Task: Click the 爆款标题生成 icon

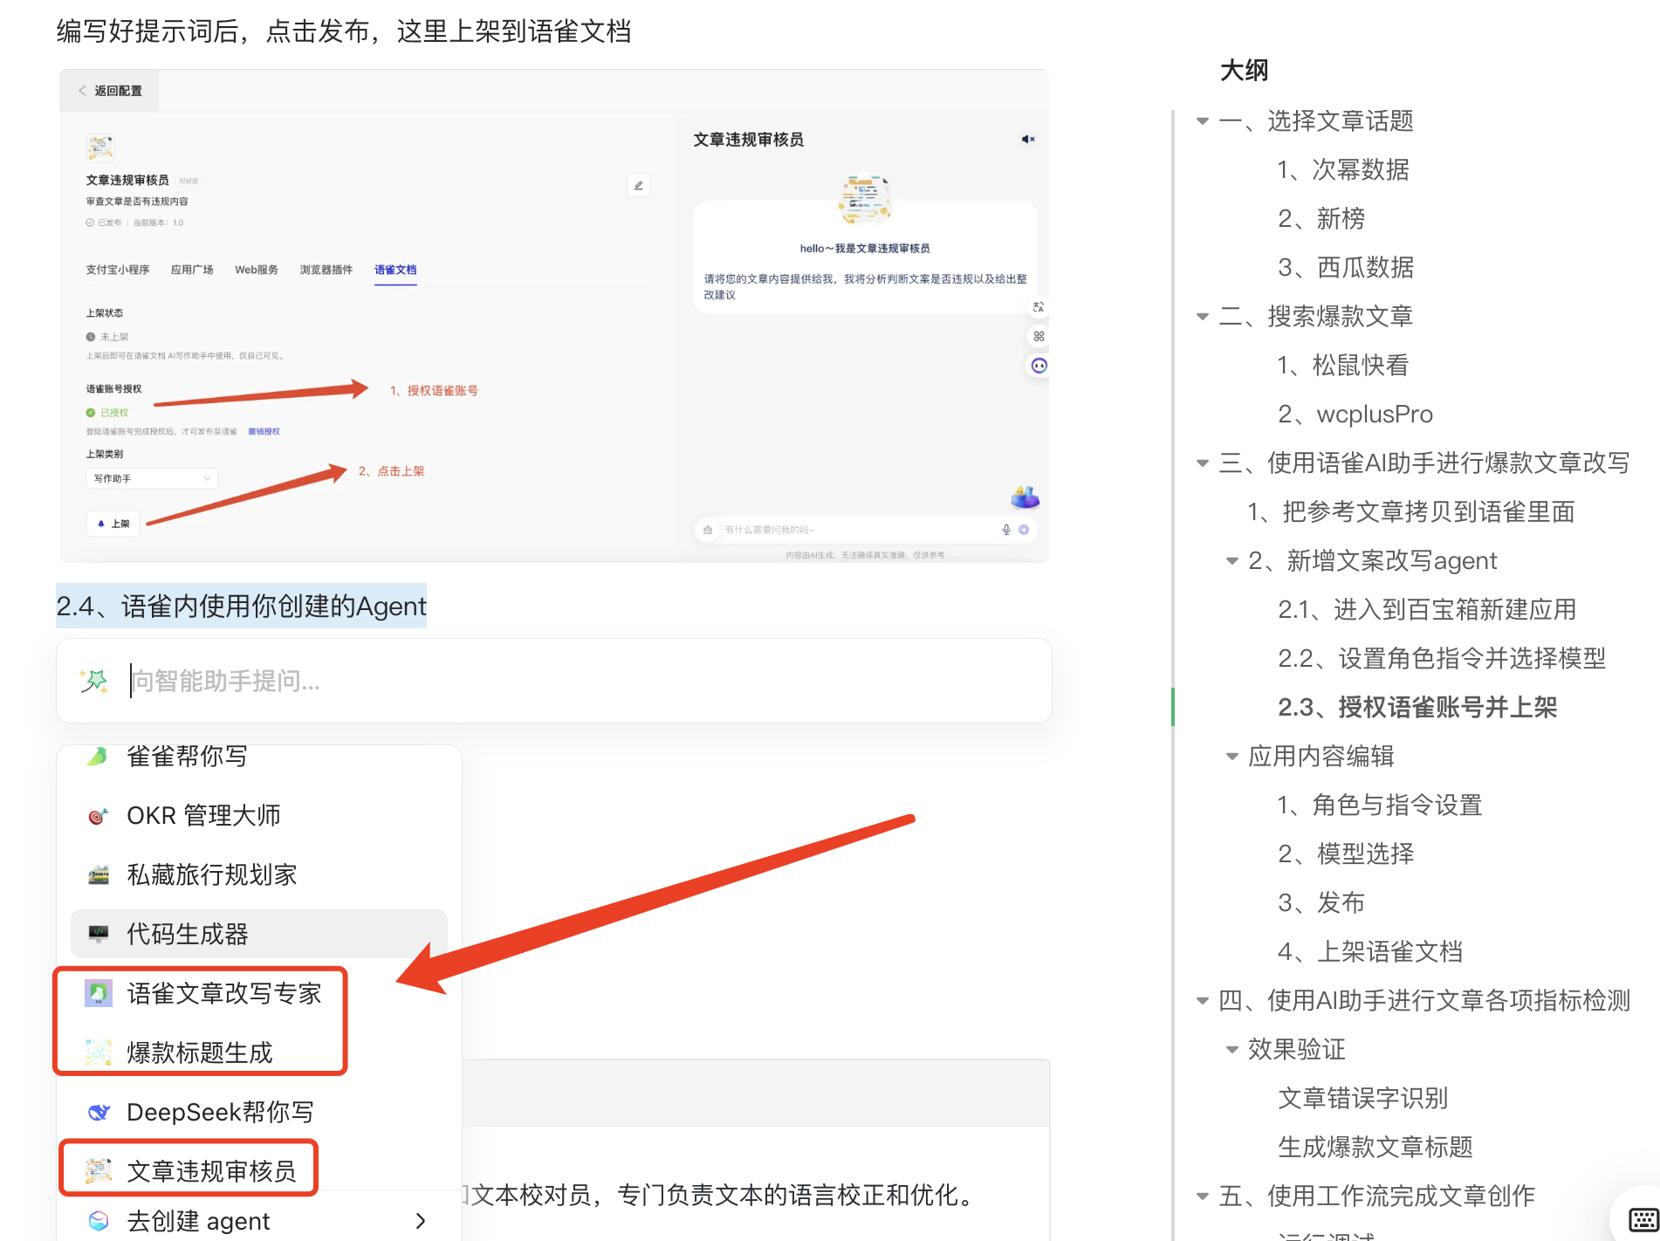Action: click(x=99, y=1052)
